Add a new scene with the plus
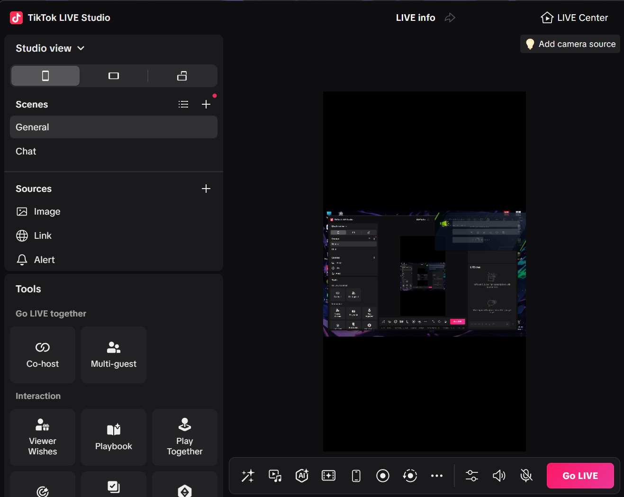 [x=206, y=104]
